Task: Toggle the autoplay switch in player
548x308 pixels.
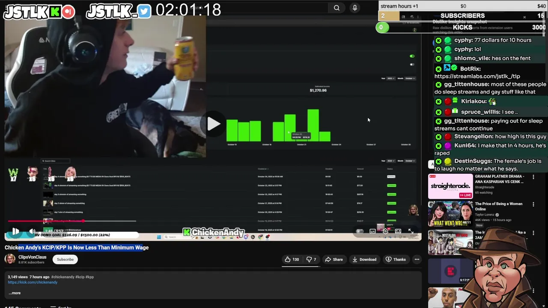Action: [x=360, y=231]
